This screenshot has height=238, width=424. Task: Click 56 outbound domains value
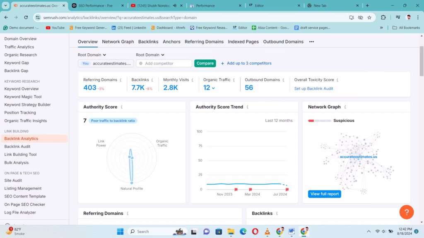click(x=249, y=88)
